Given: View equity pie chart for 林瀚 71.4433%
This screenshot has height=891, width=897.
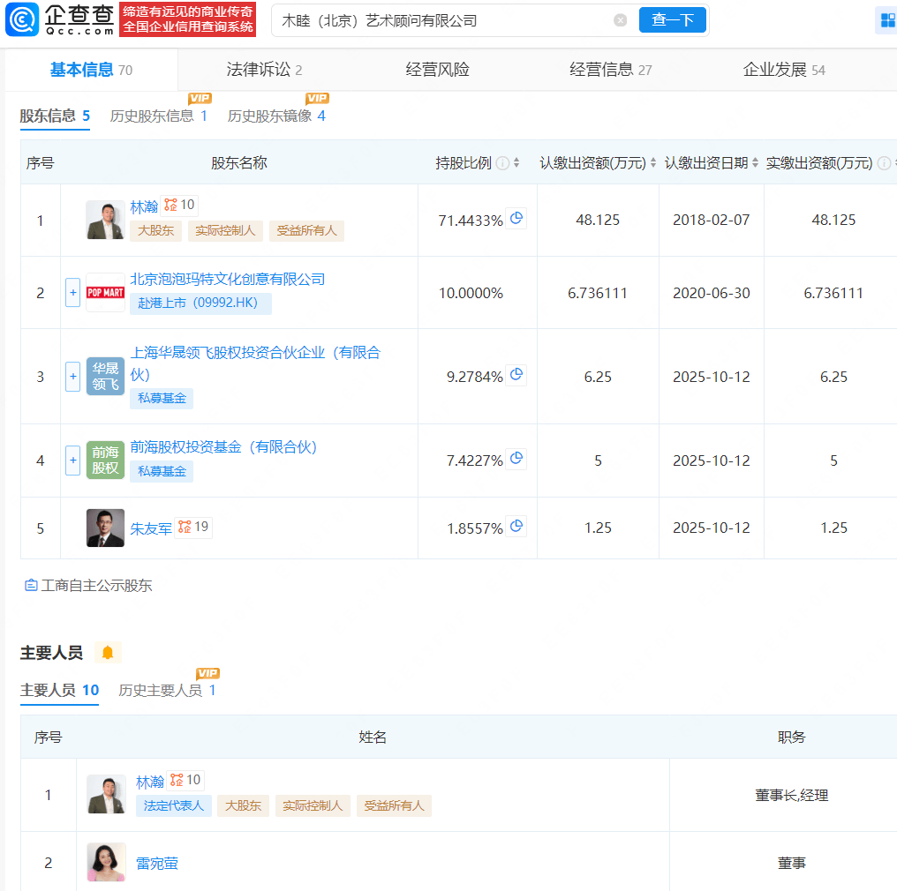Looking at the screenshot, I should pos(516,218).
